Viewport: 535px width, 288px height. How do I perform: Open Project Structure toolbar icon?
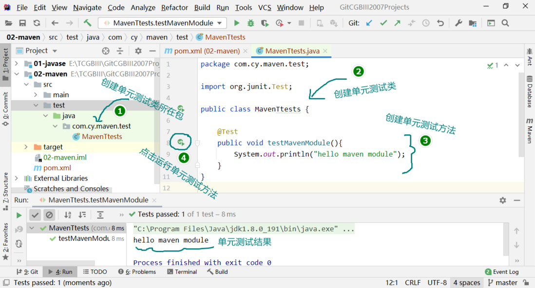473,23
